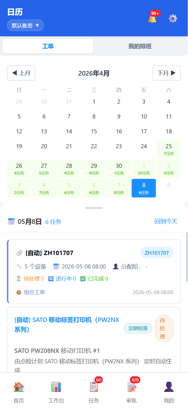
Task: Click the 待处理 status badge
Action: pos(164,328)
